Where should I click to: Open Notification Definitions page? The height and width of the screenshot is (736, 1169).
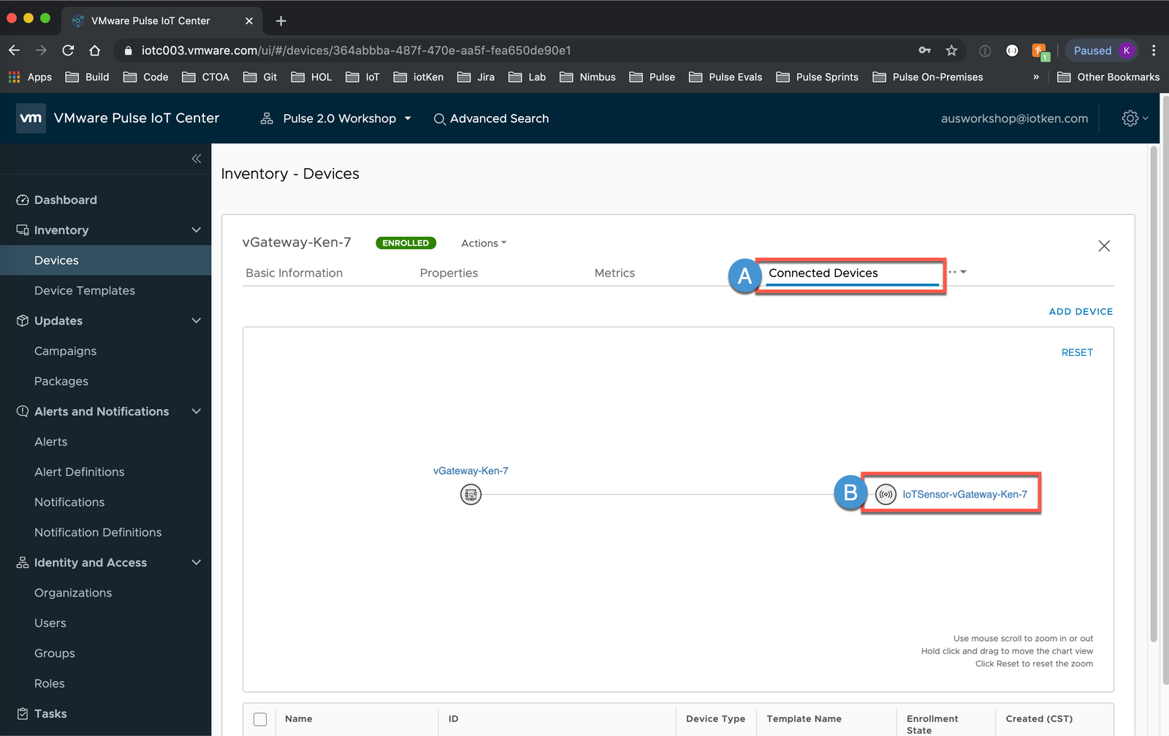click(x=98, y=533)
